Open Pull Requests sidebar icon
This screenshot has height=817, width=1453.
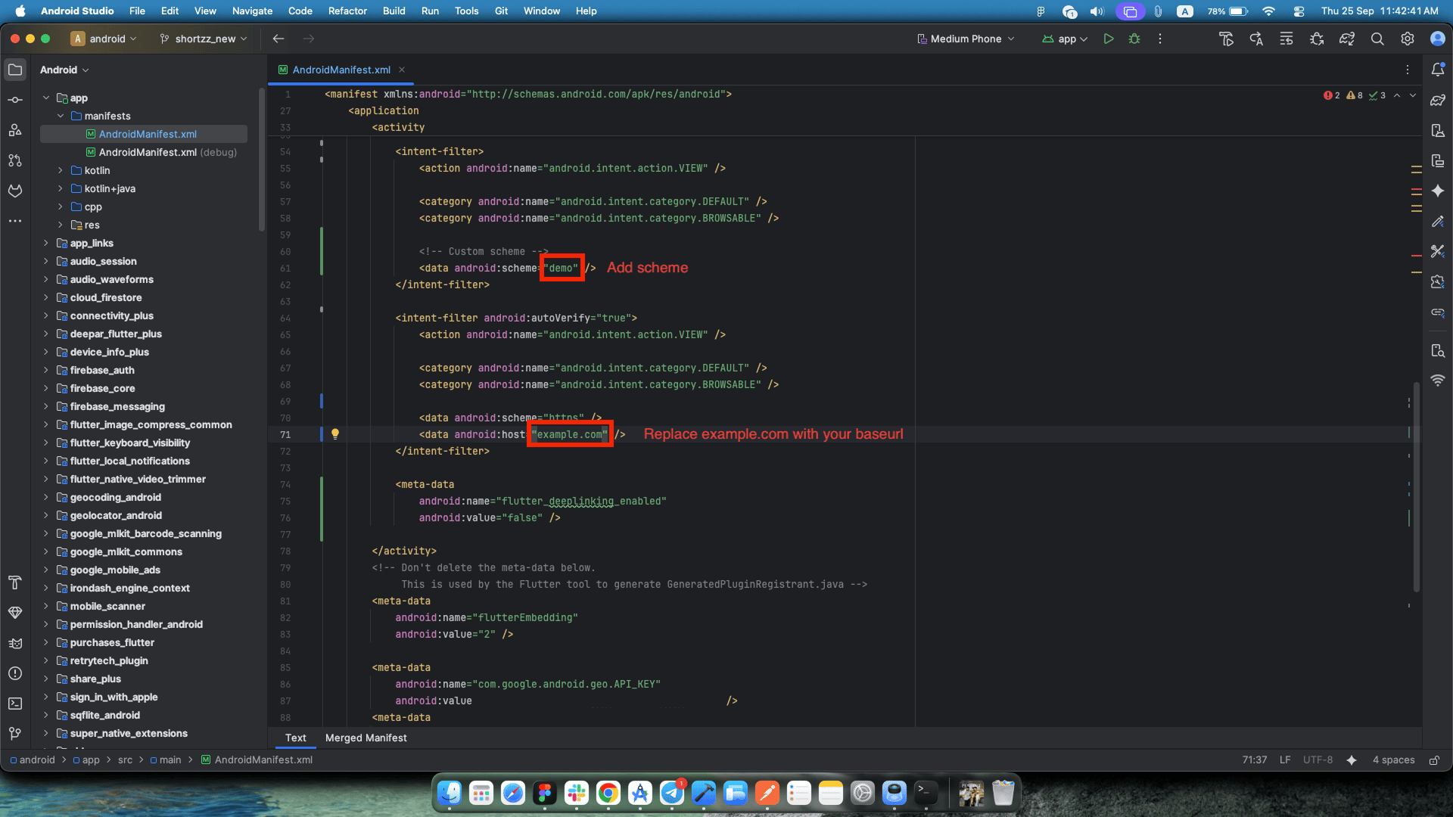coord(15,160)
